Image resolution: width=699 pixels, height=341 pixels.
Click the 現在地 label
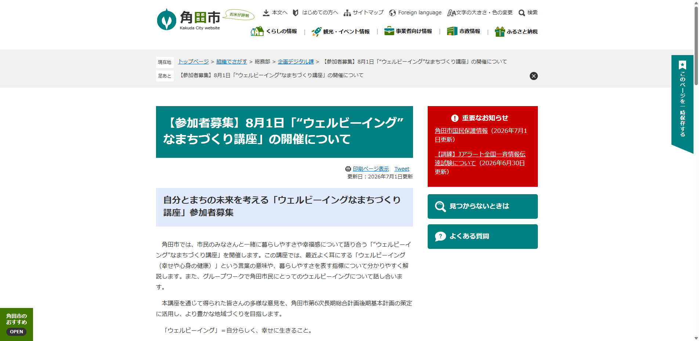tap(164, 62)
